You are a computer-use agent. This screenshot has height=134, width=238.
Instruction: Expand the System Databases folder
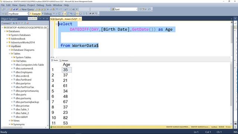(7, 35)
